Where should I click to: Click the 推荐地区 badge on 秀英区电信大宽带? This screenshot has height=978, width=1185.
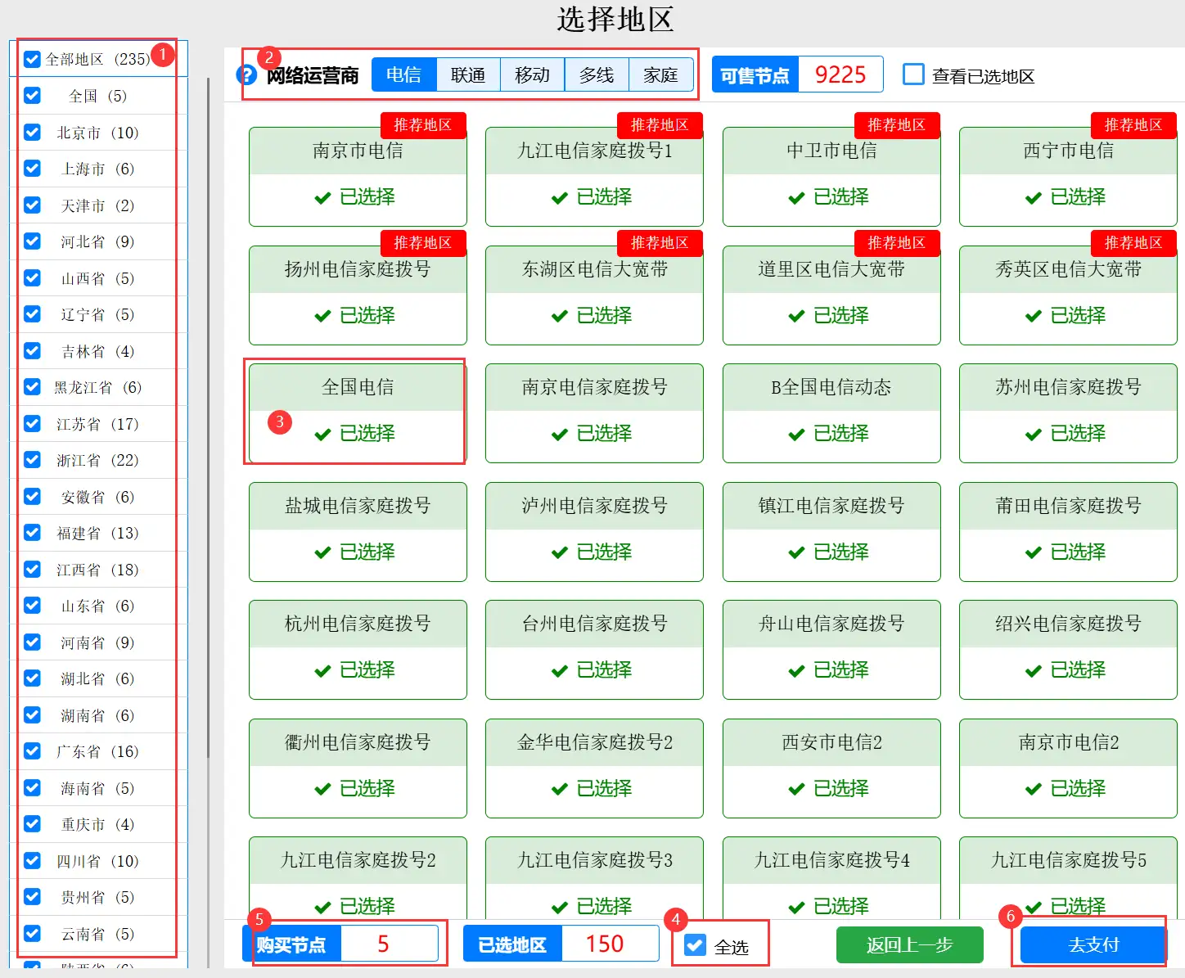click(1133, 243)
